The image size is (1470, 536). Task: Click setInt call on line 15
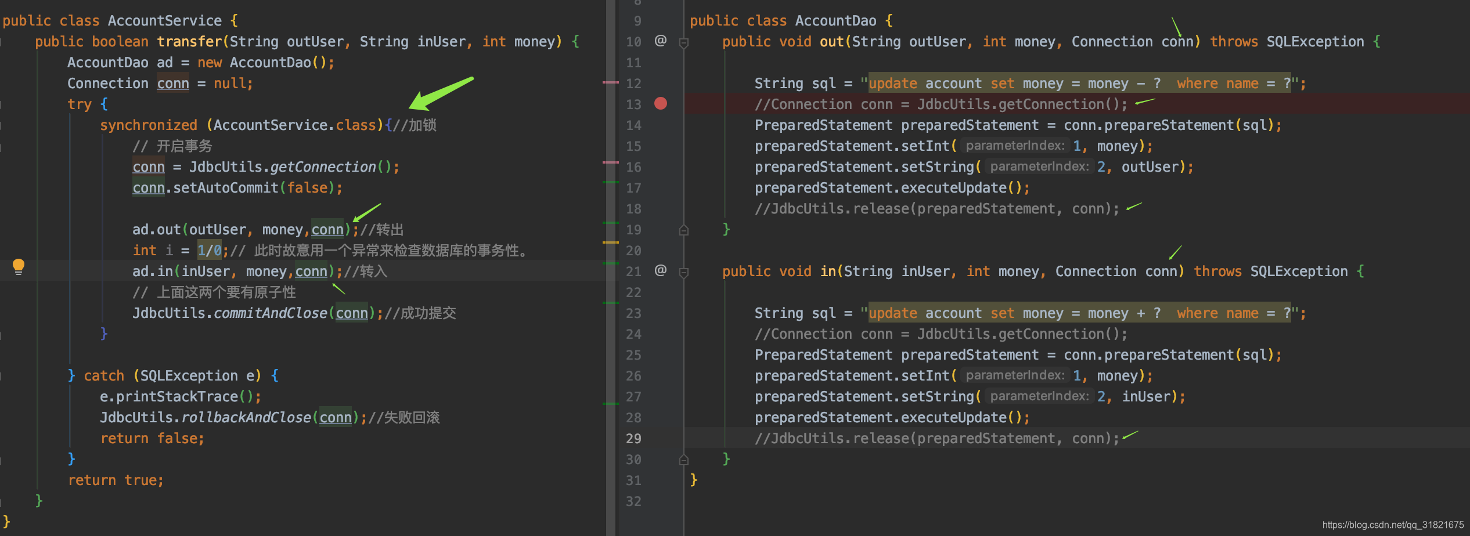(x=954, y=146)
